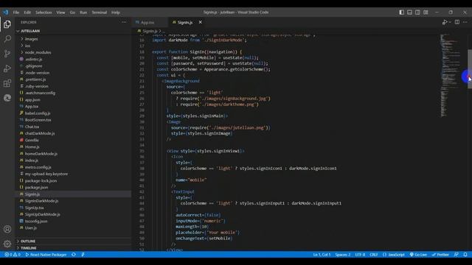Open the Source Control view
The width and height of the screenshot is (472, 265).
[7, 54]
